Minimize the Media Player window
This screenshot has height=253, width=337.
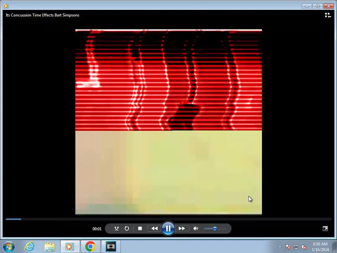tap(307, 6)
